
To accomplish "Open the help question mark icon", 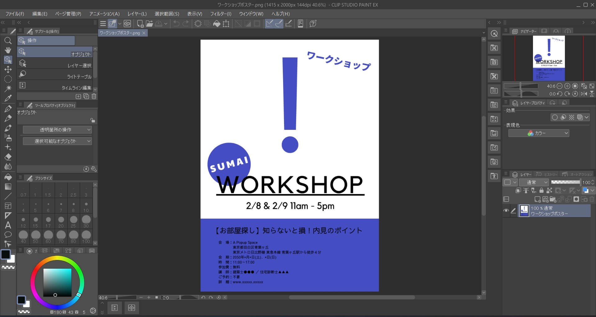I will [x=313, y=24].
